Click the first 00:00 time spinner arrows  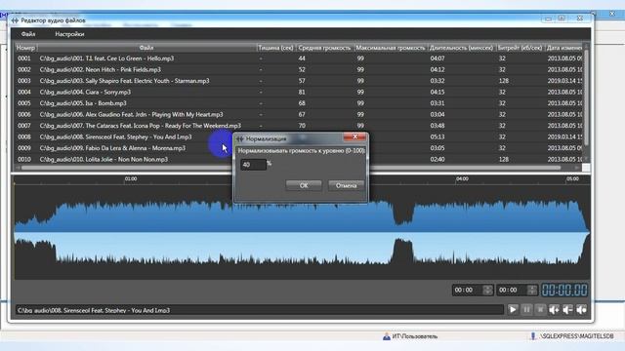click(487, 290)
